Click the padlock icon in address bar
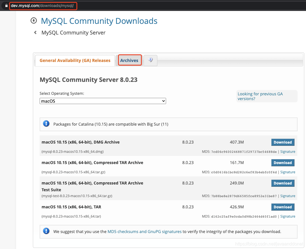Image resolution: width=306 pixels, height=249 pixels. click(x=6, y=6)
